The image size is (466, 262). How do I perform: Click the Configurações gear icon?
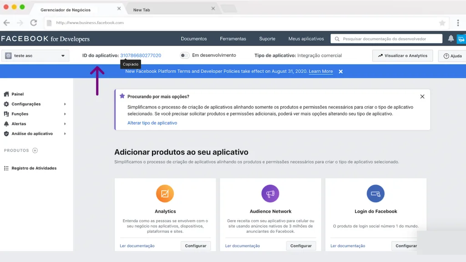pos(6,104)
